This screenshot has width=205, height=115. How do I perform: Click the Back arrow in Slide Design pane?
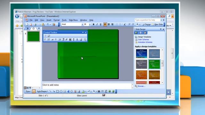point(136,33)
